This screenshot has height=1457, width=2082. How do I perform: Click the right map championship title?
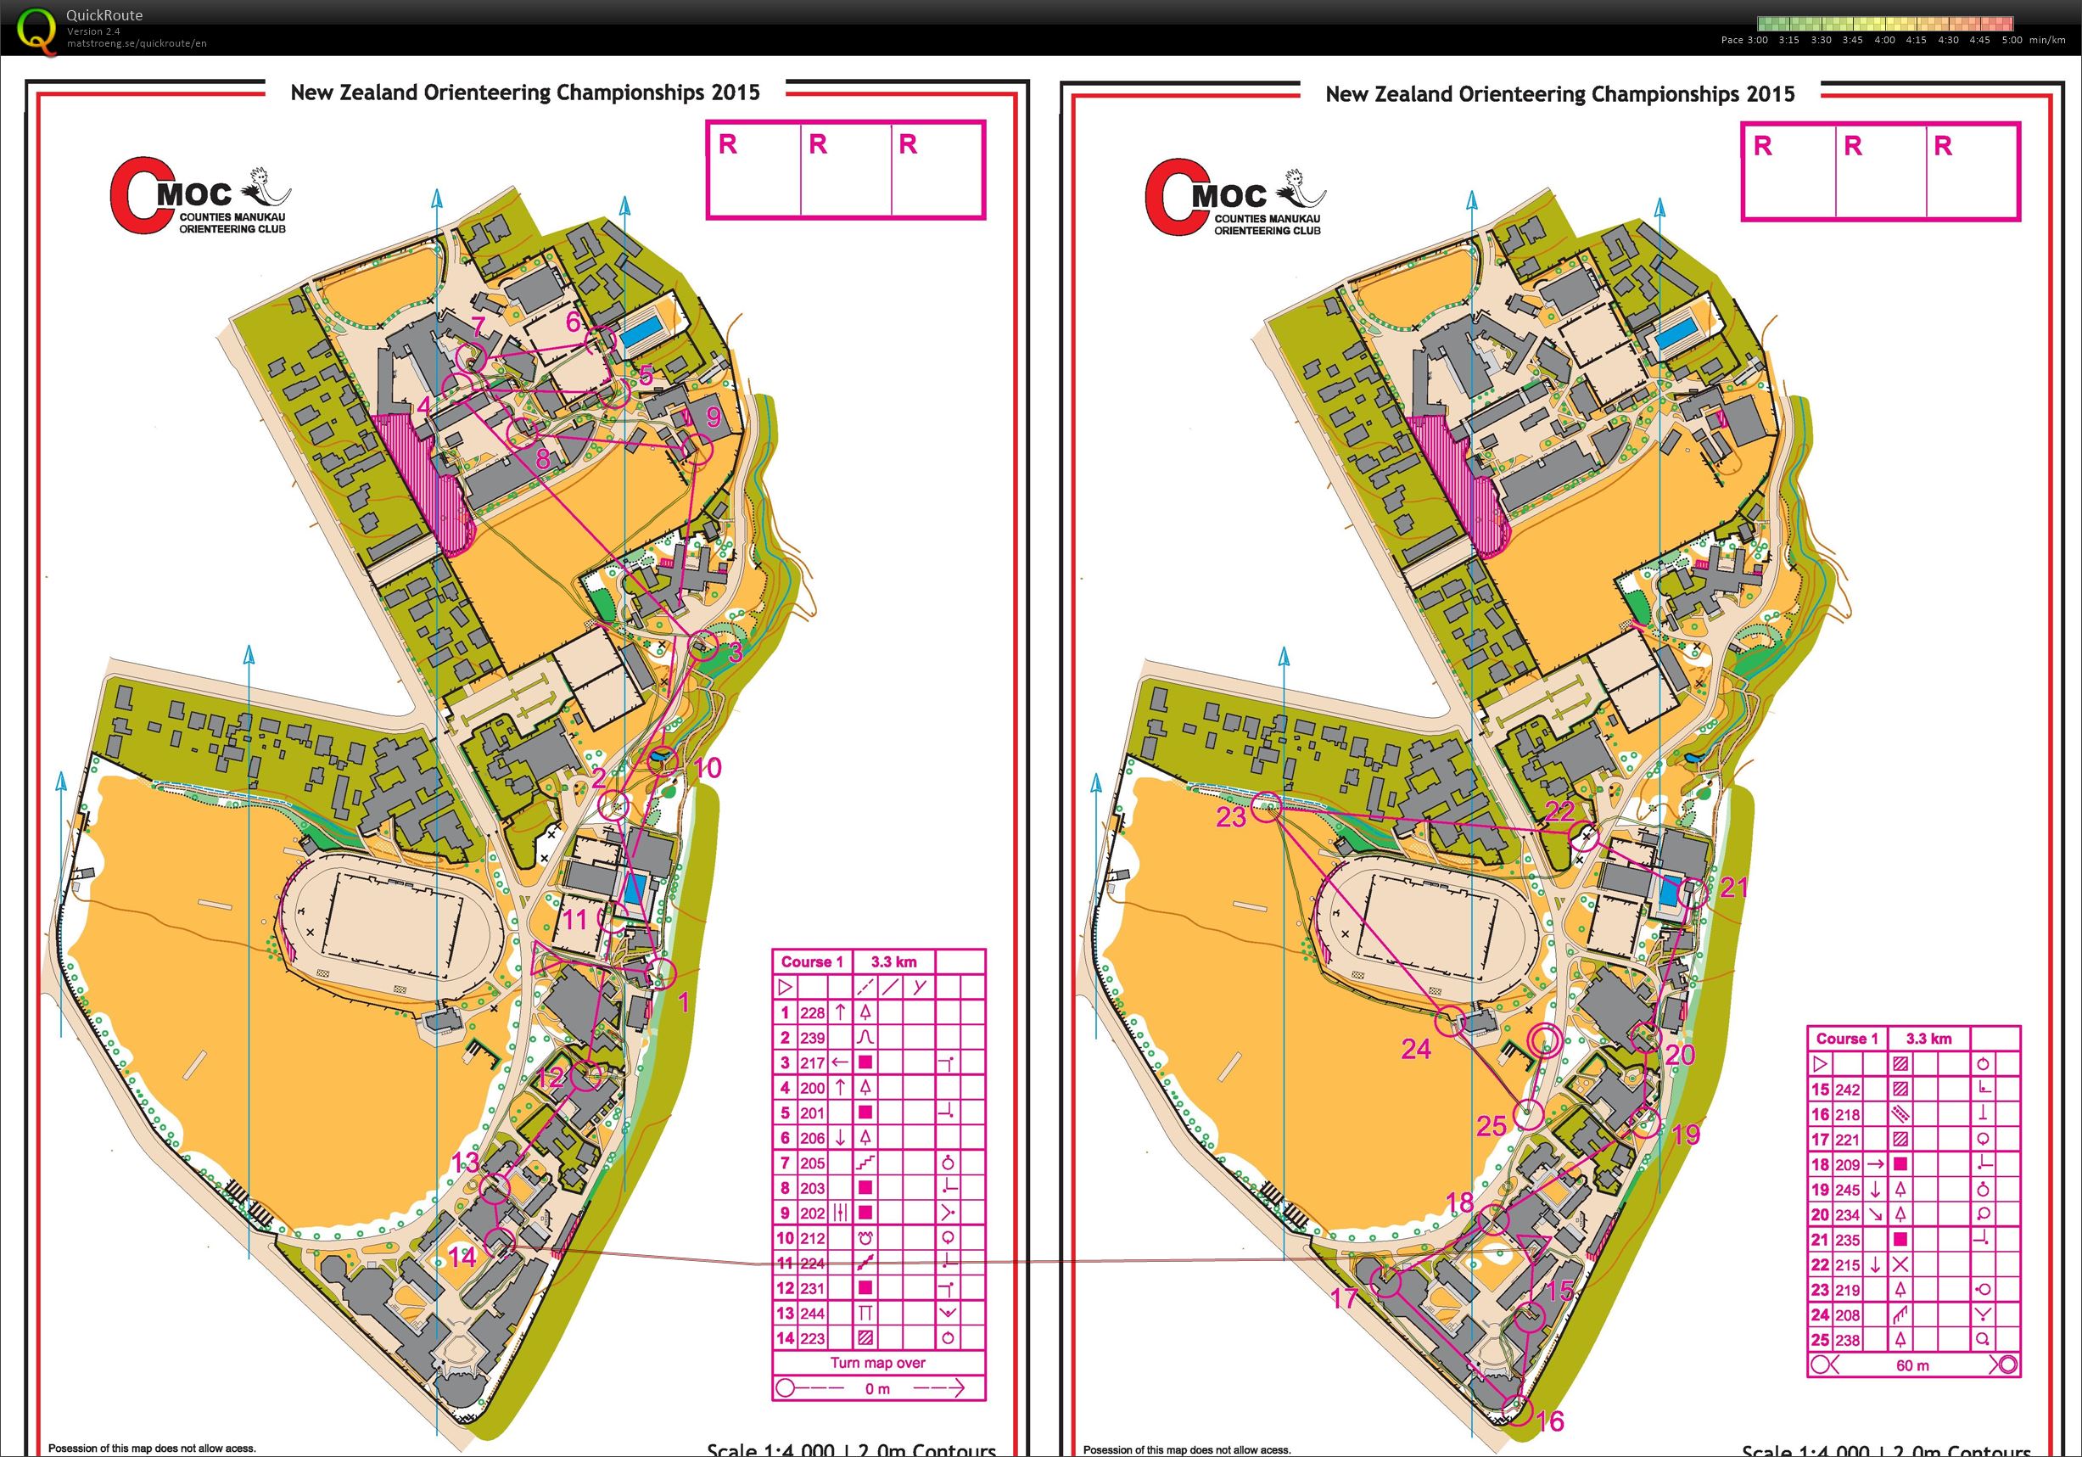[1559, 93]
